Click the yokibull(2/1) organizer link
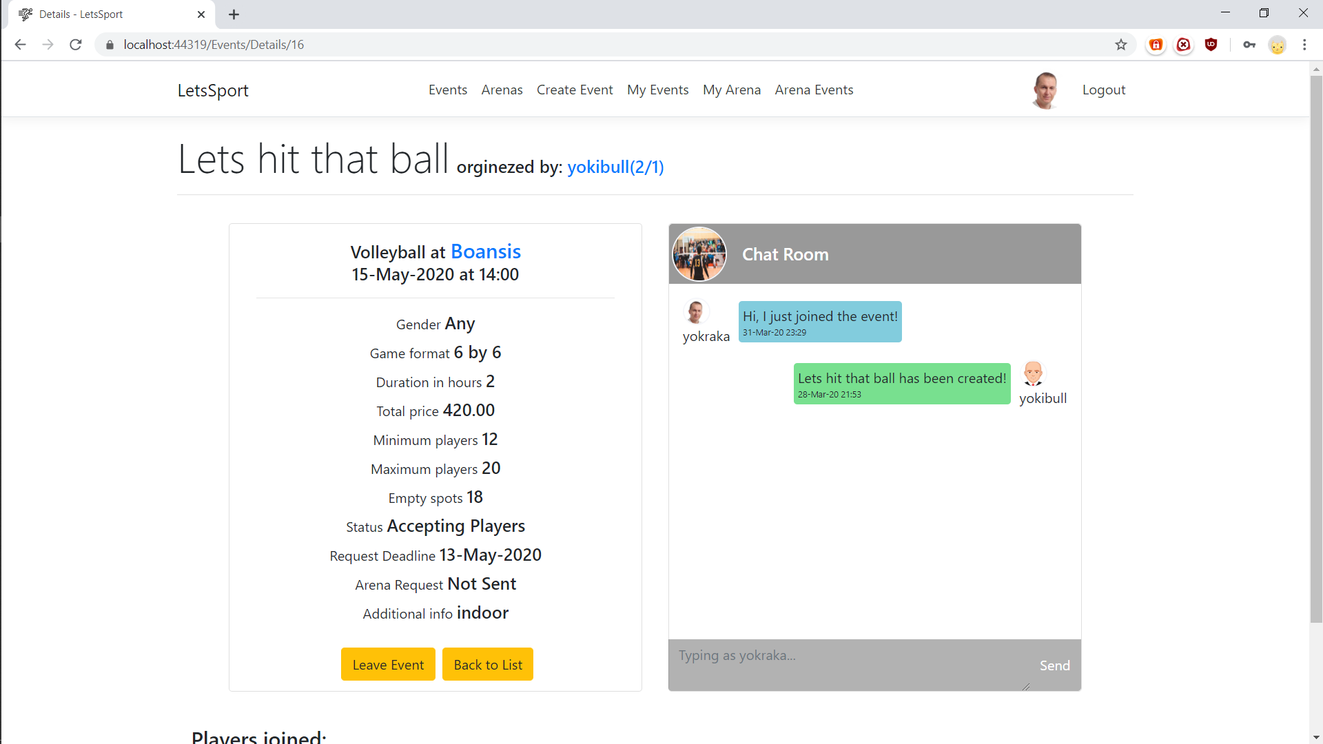 [615, 167]
